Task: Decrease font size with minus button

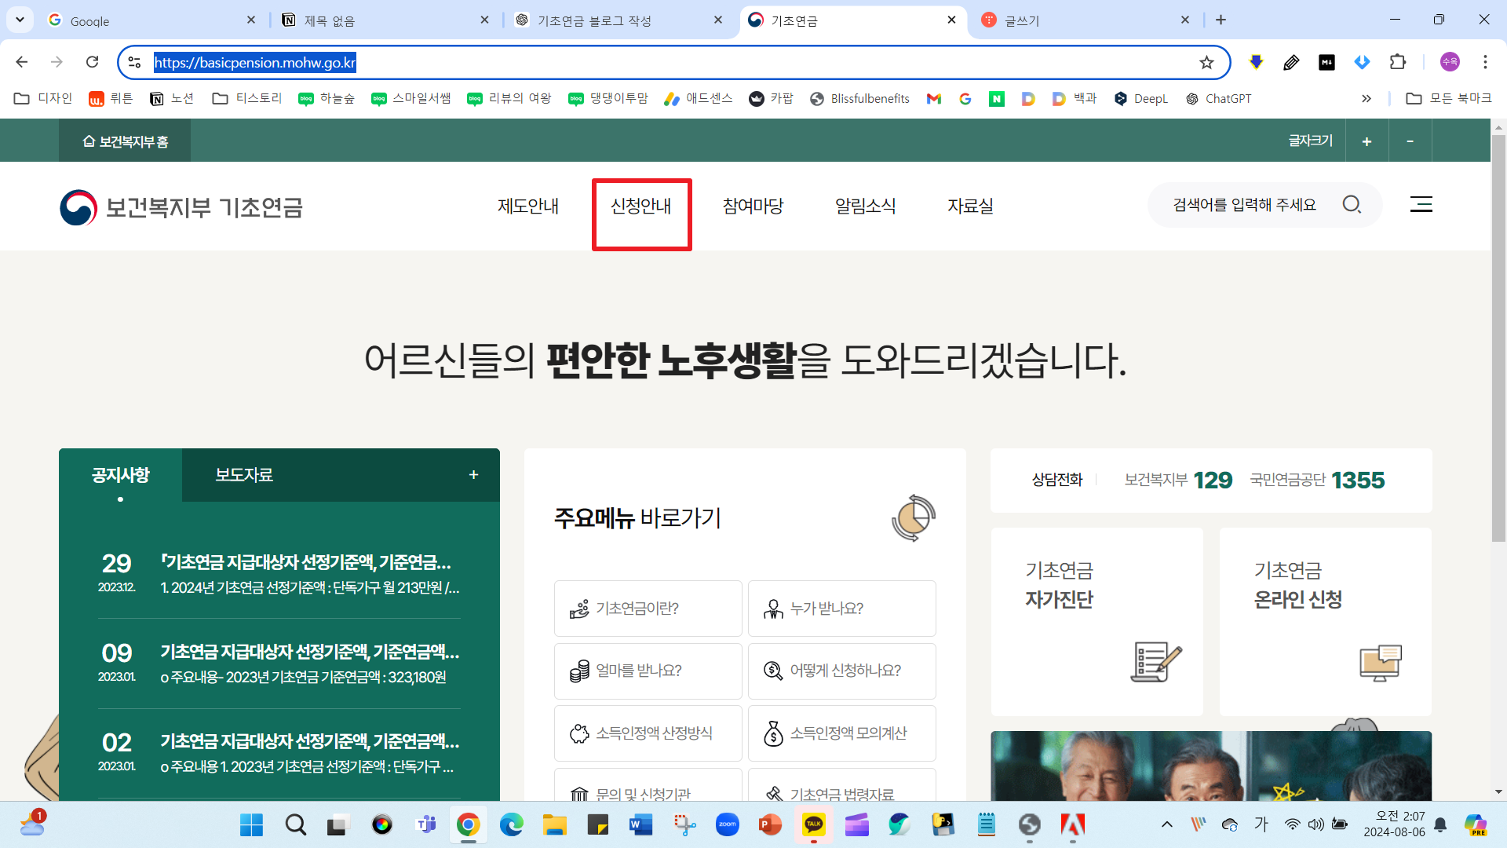Action: pyautogui.click(x=1410, y=141)
